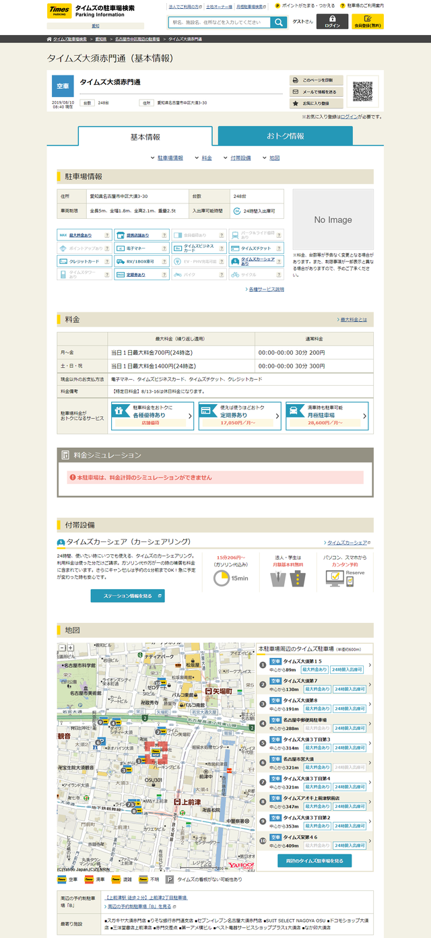The height and width of the screenshot is (938, 431).
Task: Click the タイムズカーシェアあり car icon
Action: (x=235, y=261)
